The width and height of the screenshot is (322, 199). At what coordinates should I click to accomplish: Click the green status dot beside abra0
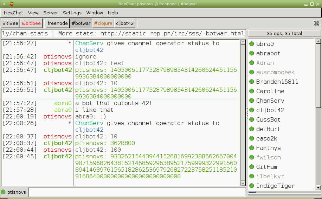point(252,44)
